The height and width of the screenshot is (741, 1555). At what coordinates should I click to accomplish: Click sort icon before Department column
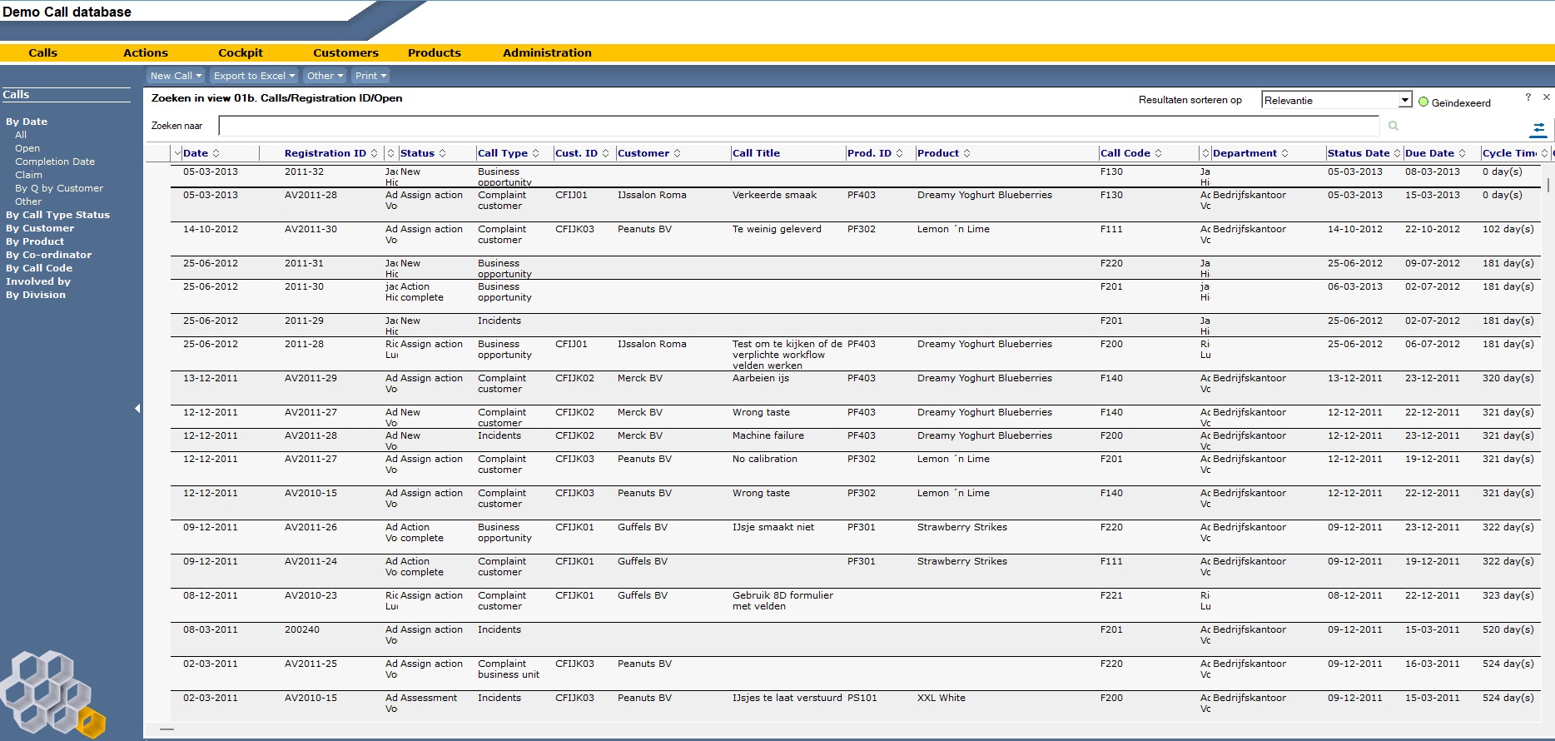point(1205,153)
